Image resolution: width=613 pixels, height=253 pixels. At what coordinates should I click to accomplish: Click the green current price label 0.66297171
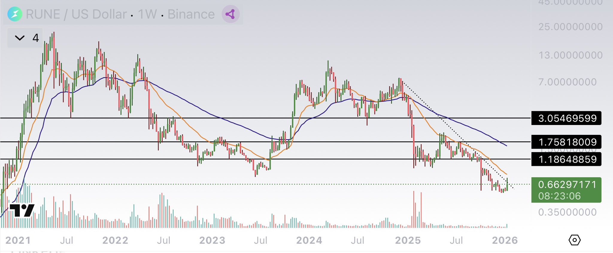[x=566, y=185]
